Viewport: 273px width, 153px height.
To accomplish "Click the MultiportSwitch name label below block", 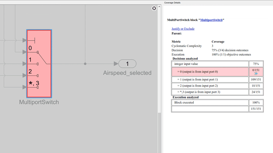I will tap(39, 102).
